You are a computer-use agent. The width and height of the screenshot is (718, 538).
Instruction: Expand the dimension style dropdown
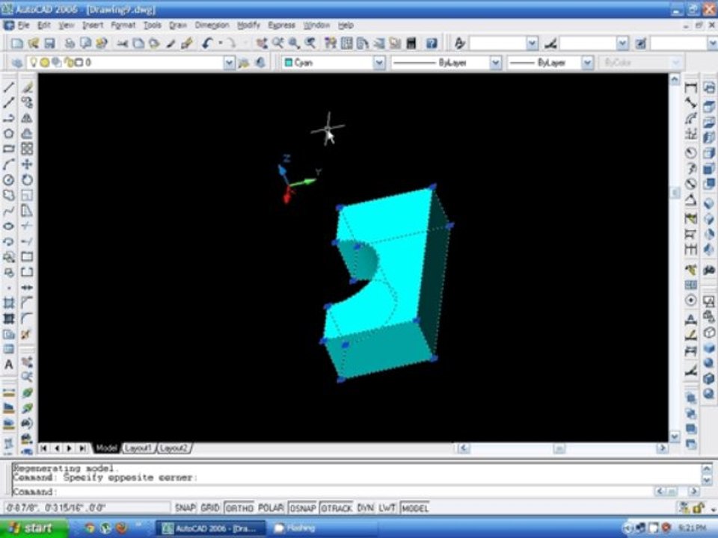click(622, 43)
